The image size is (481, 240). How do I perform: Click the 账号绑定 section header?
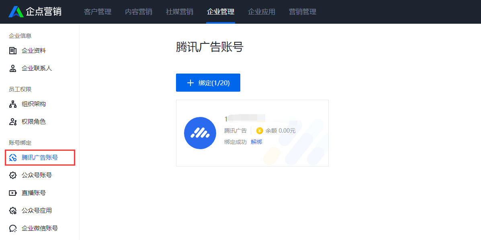coord(20,143)
